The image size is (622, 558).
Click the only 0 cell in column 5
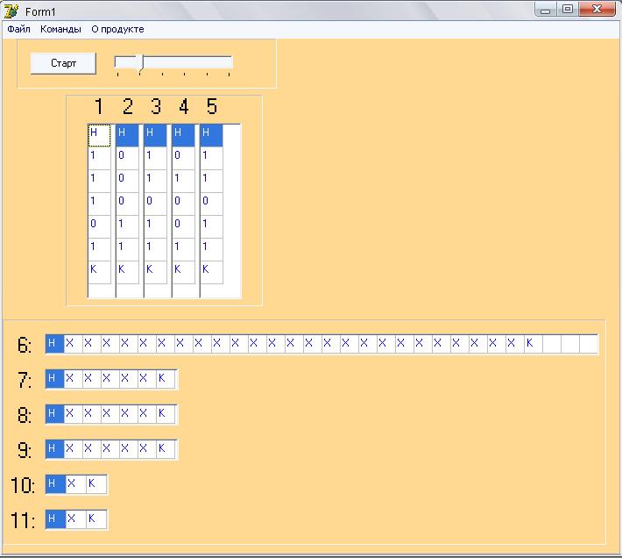pos(211,204)
